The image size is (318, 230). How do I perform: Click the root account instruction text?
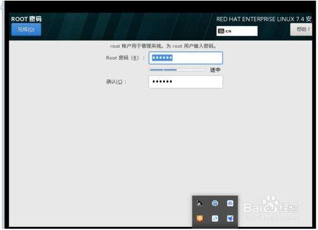[x=163, y=46]
